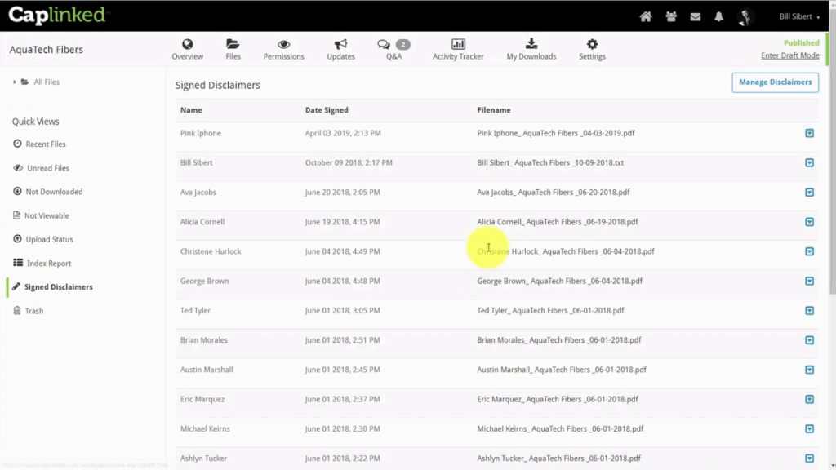Viewport: 836px width, 470px height.
Task: Open the Unread Files quick view
Action: 47,168
